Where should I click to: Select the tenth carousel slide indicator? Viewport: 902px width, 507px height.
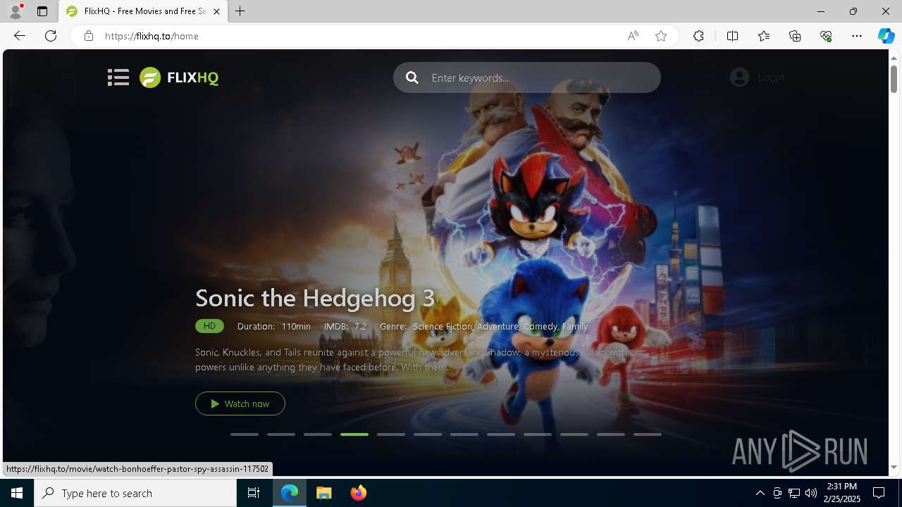click(x=574, y=434)
